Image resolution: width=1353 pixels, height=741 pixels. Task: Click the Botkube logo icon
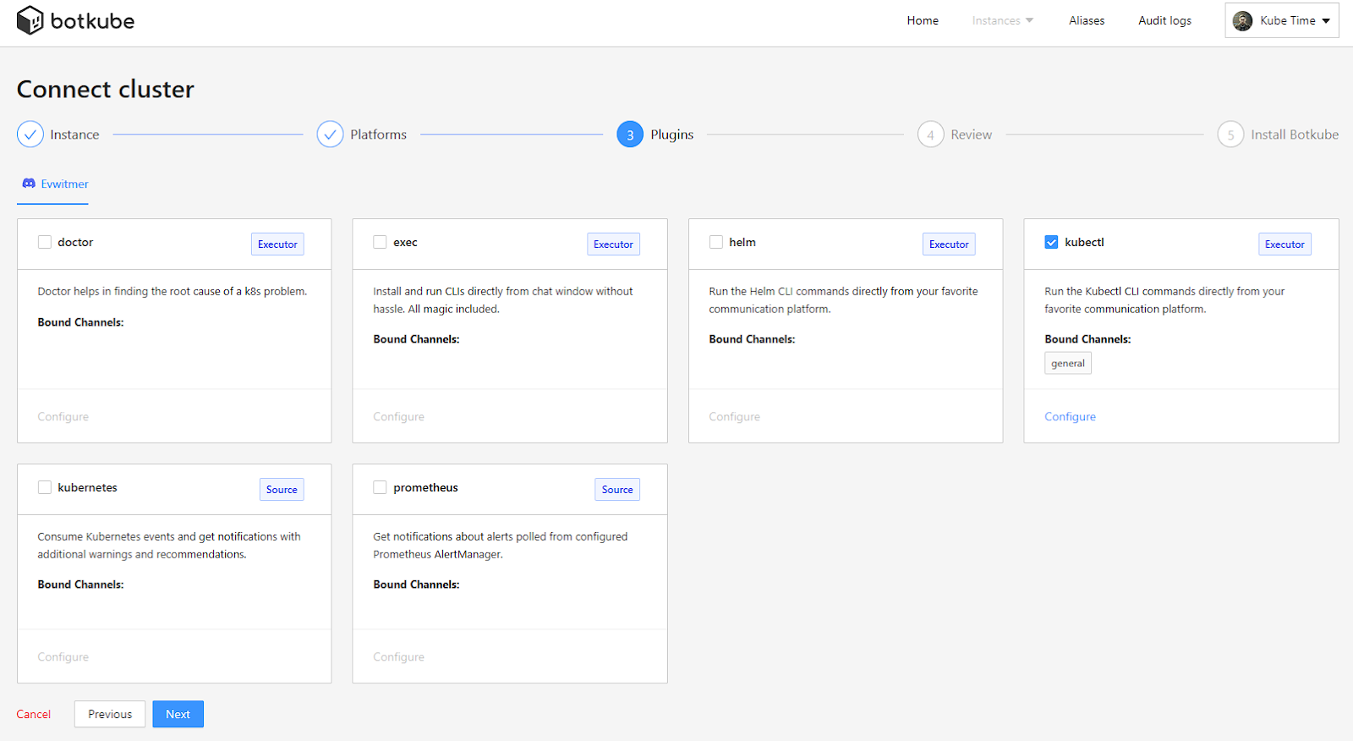(x=30, y=20)
